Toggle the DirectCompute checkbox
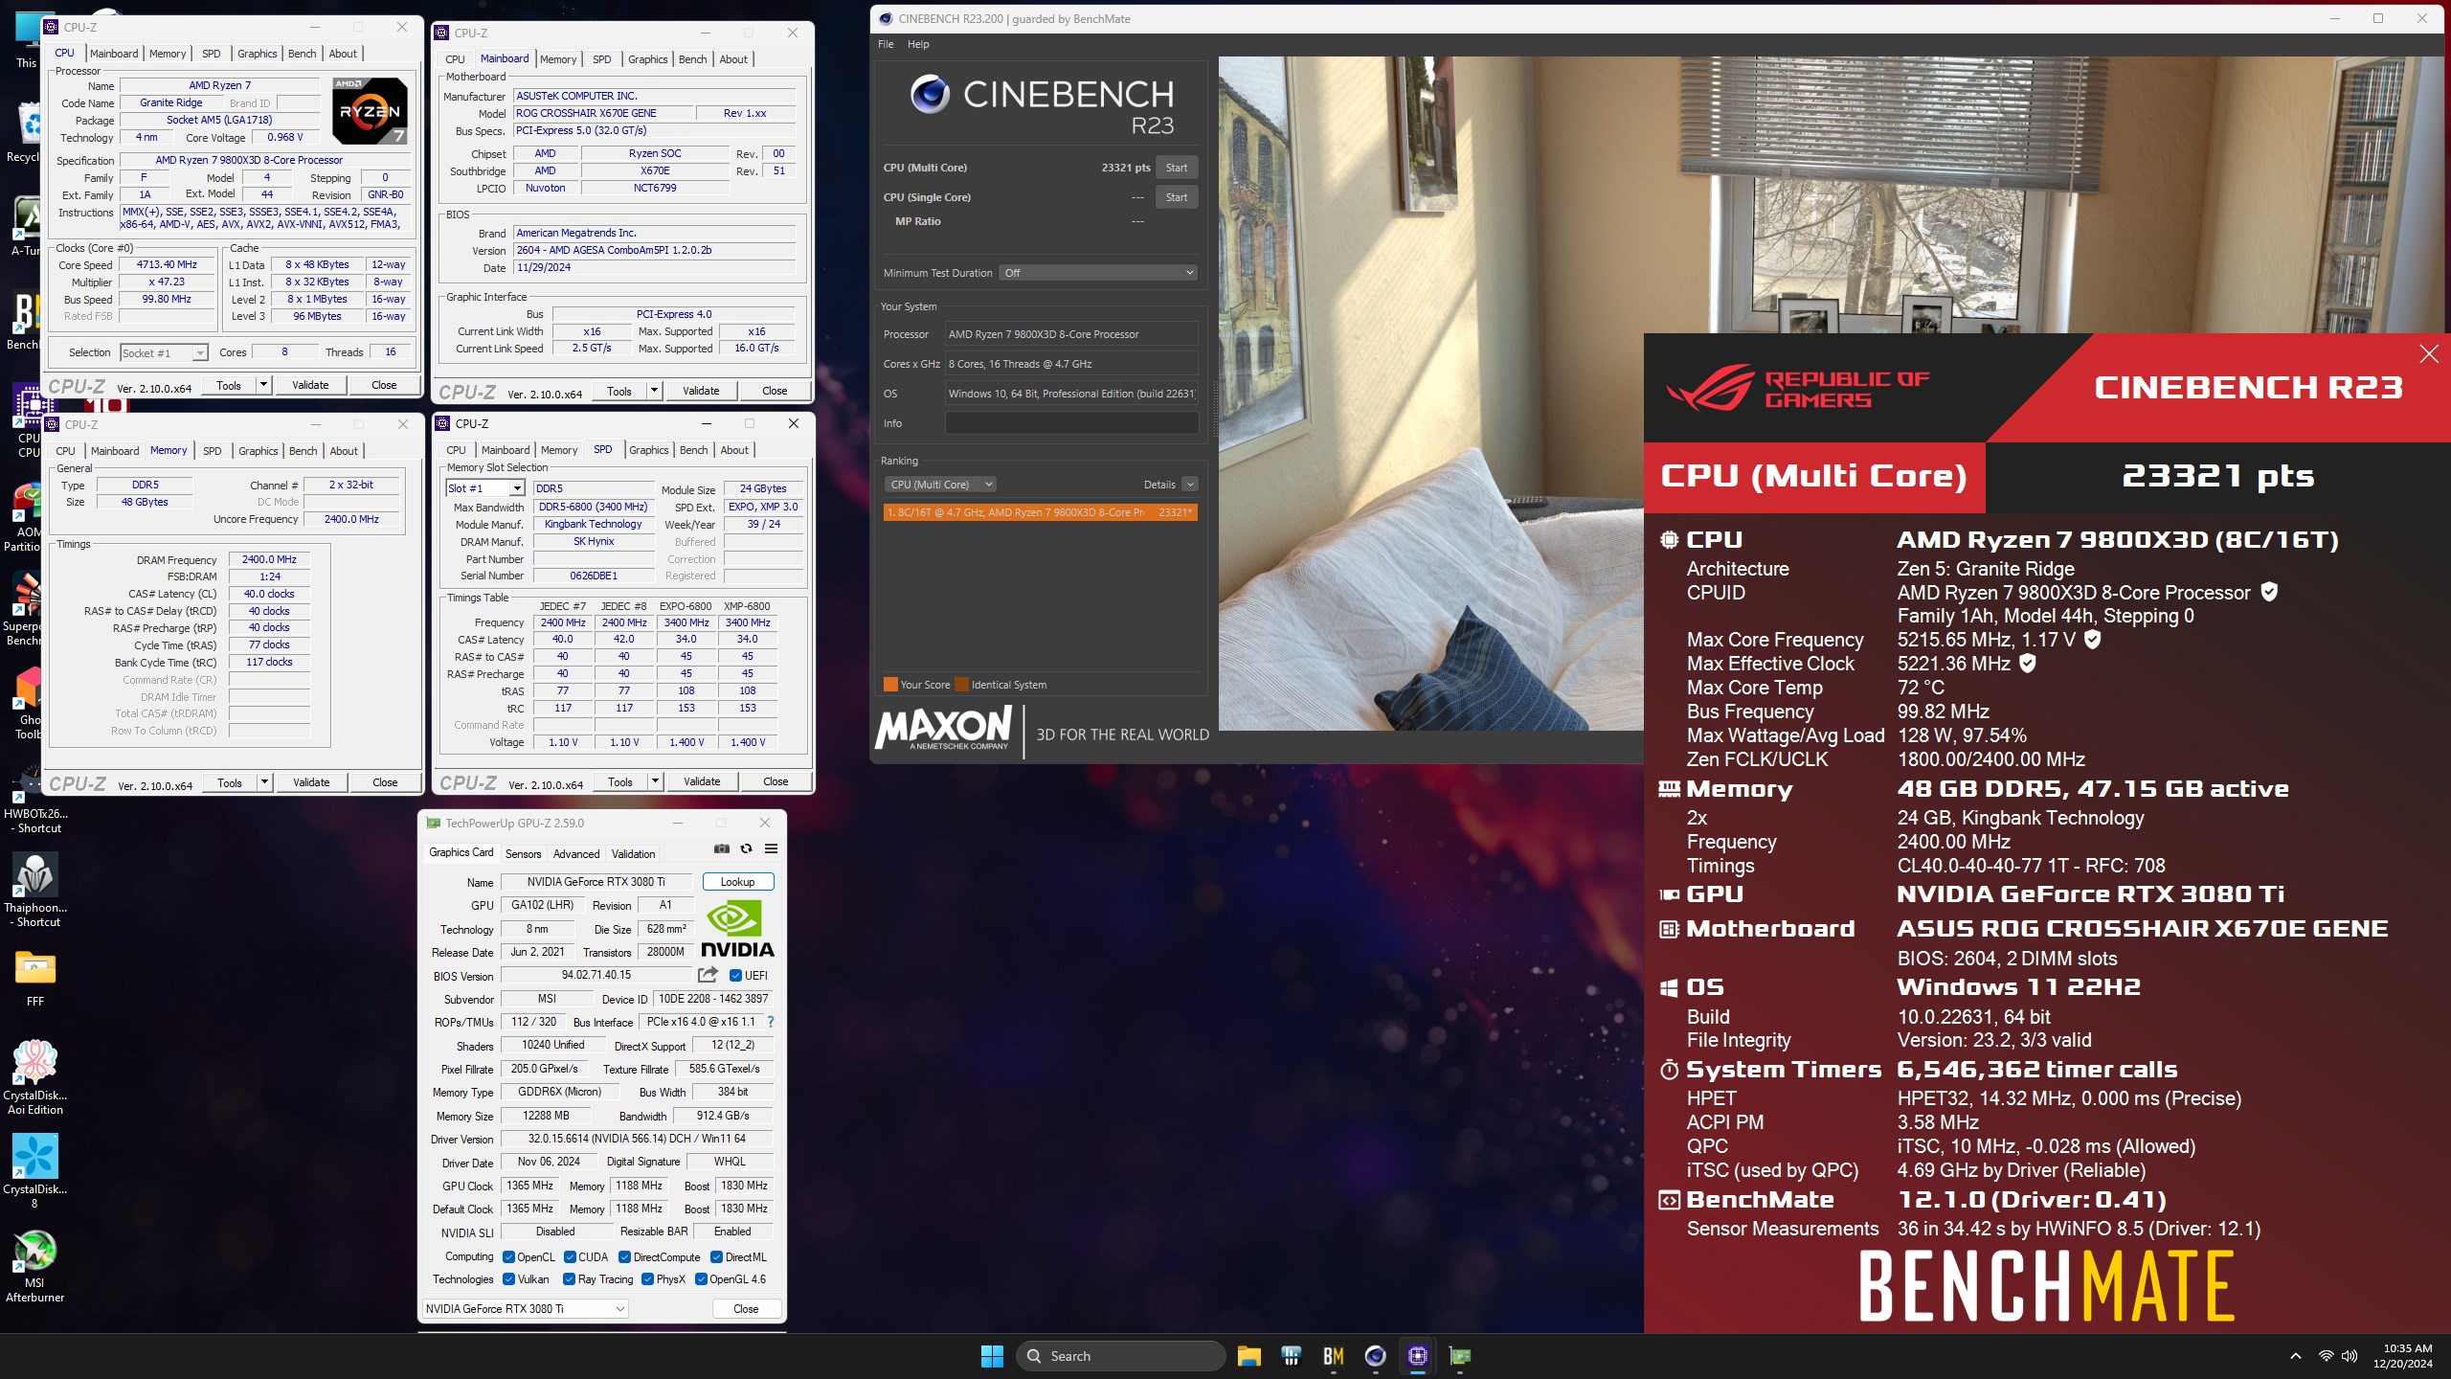The height and width of the screenshot is (1379, 2451). [x=624, y=1257]
